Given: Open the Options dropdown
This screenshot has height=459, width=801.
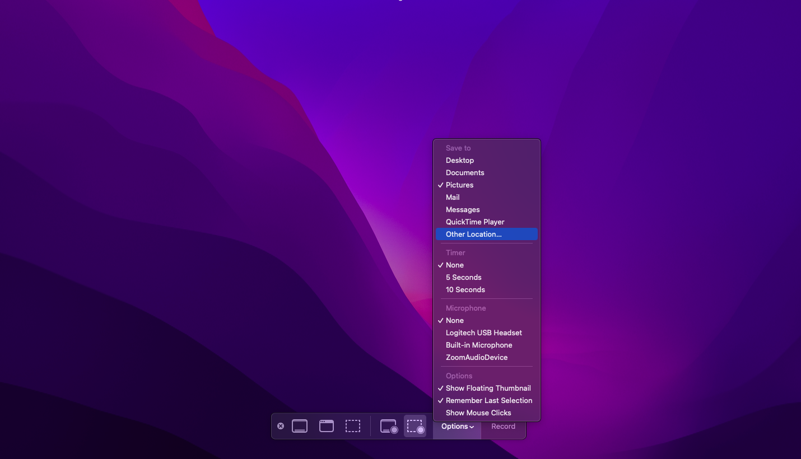Looking at the screenshot, I should point(457,426).
